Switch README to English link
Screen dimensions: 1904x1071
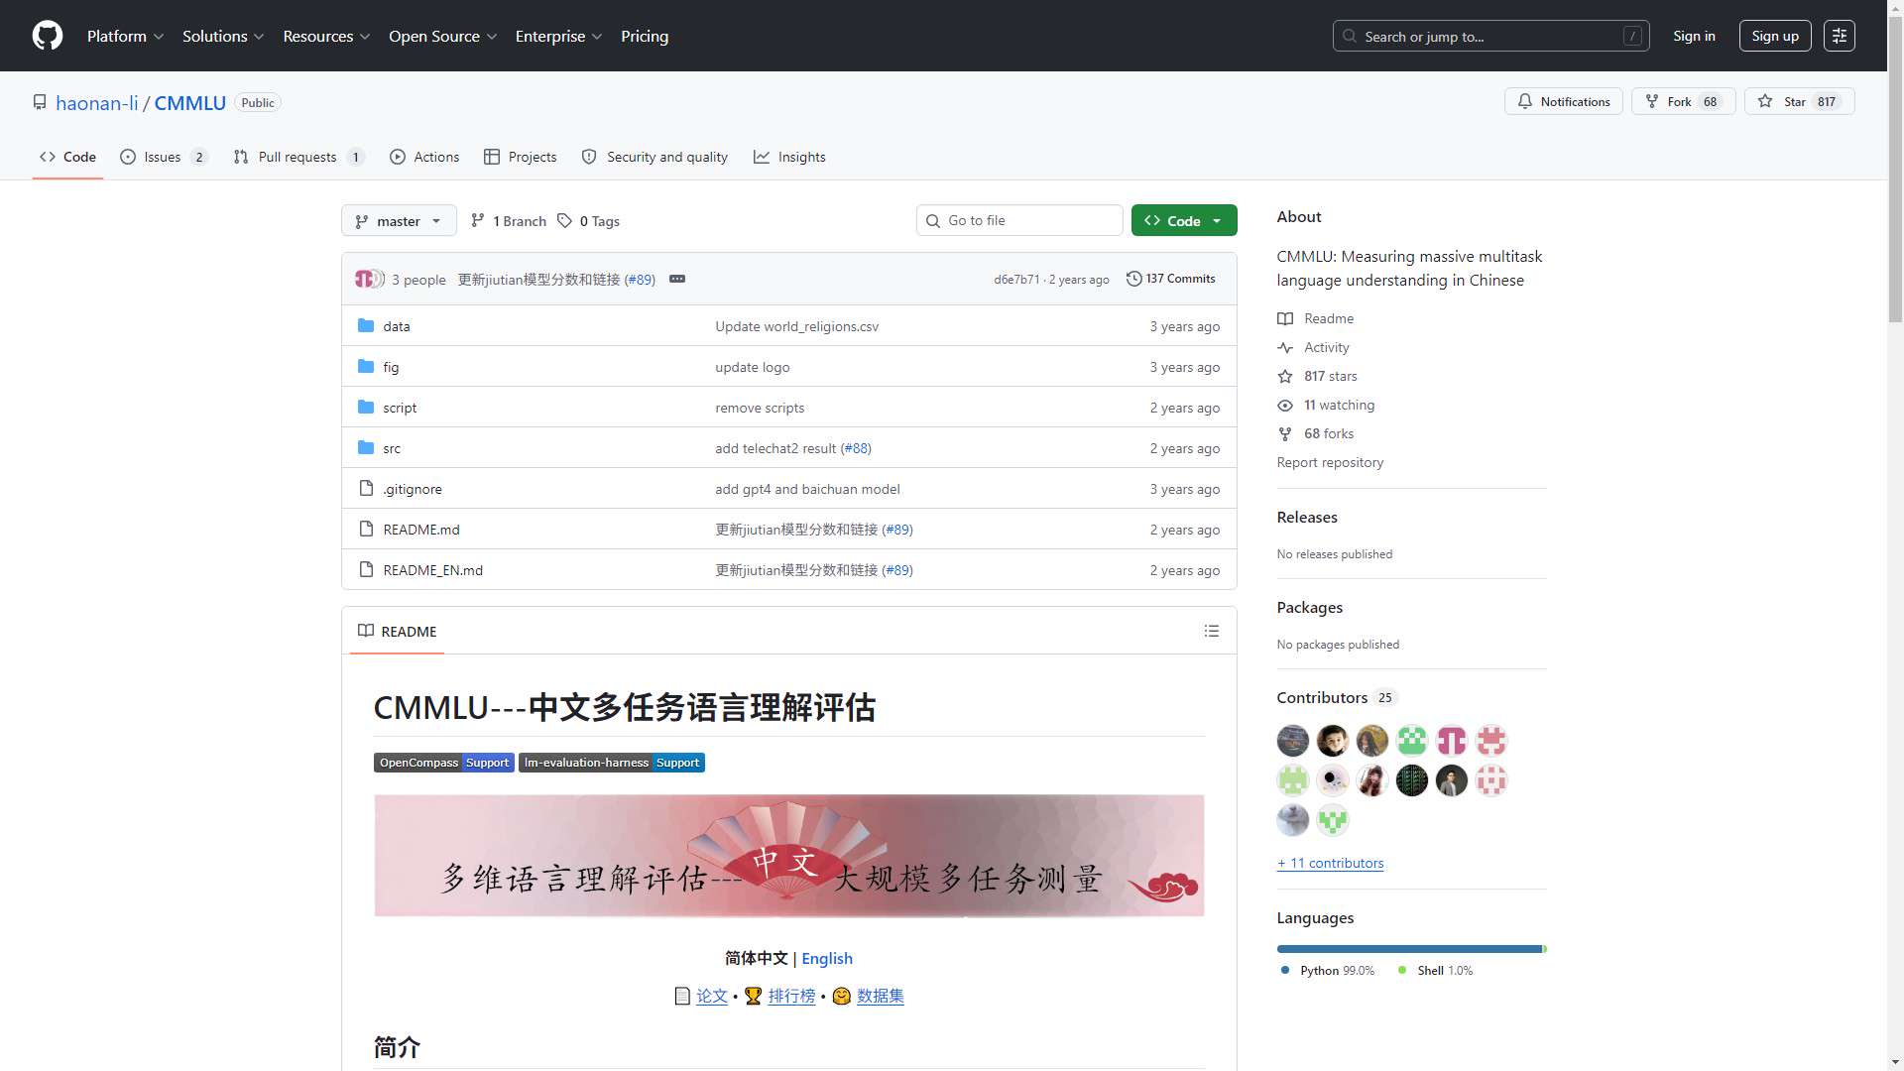tap(827, 958)
